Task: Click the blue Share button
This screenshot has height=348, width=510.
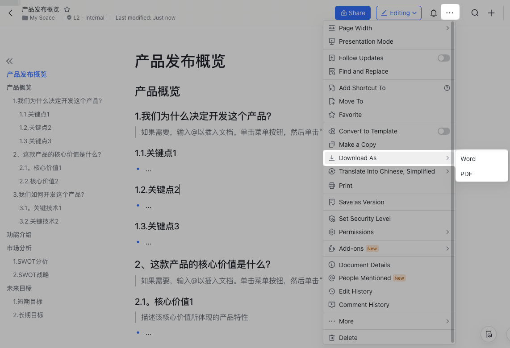Action: 352,13
